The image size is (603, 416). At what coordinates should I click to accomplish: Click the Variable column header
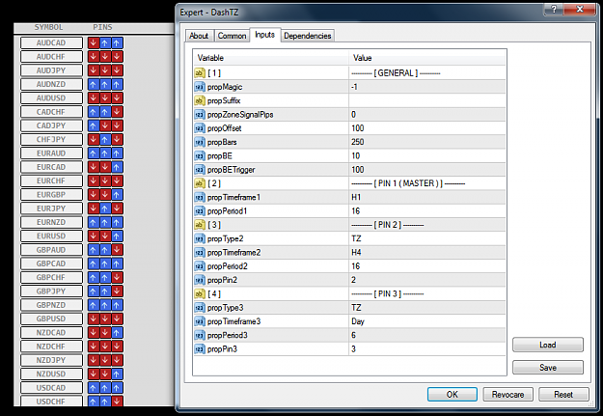tap(271, 58)
